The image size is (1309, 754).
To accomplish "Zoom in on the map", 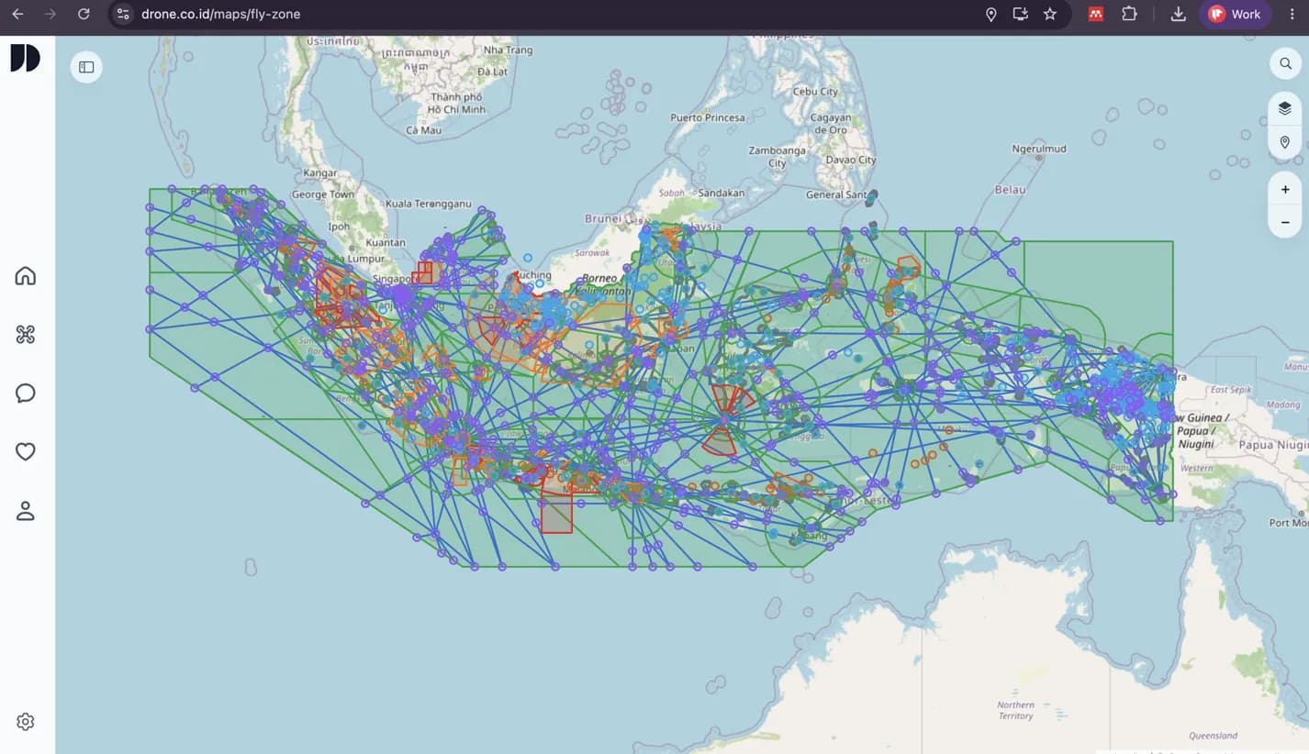I will 1285,190.
